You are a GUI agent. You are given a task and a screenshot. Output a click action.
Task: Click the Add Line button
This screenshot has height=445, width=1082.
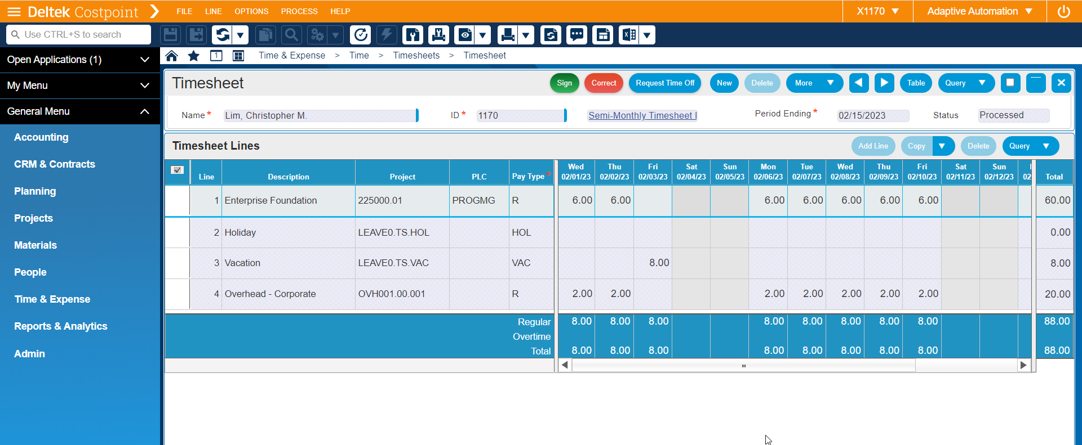click(x=873, y=146)
